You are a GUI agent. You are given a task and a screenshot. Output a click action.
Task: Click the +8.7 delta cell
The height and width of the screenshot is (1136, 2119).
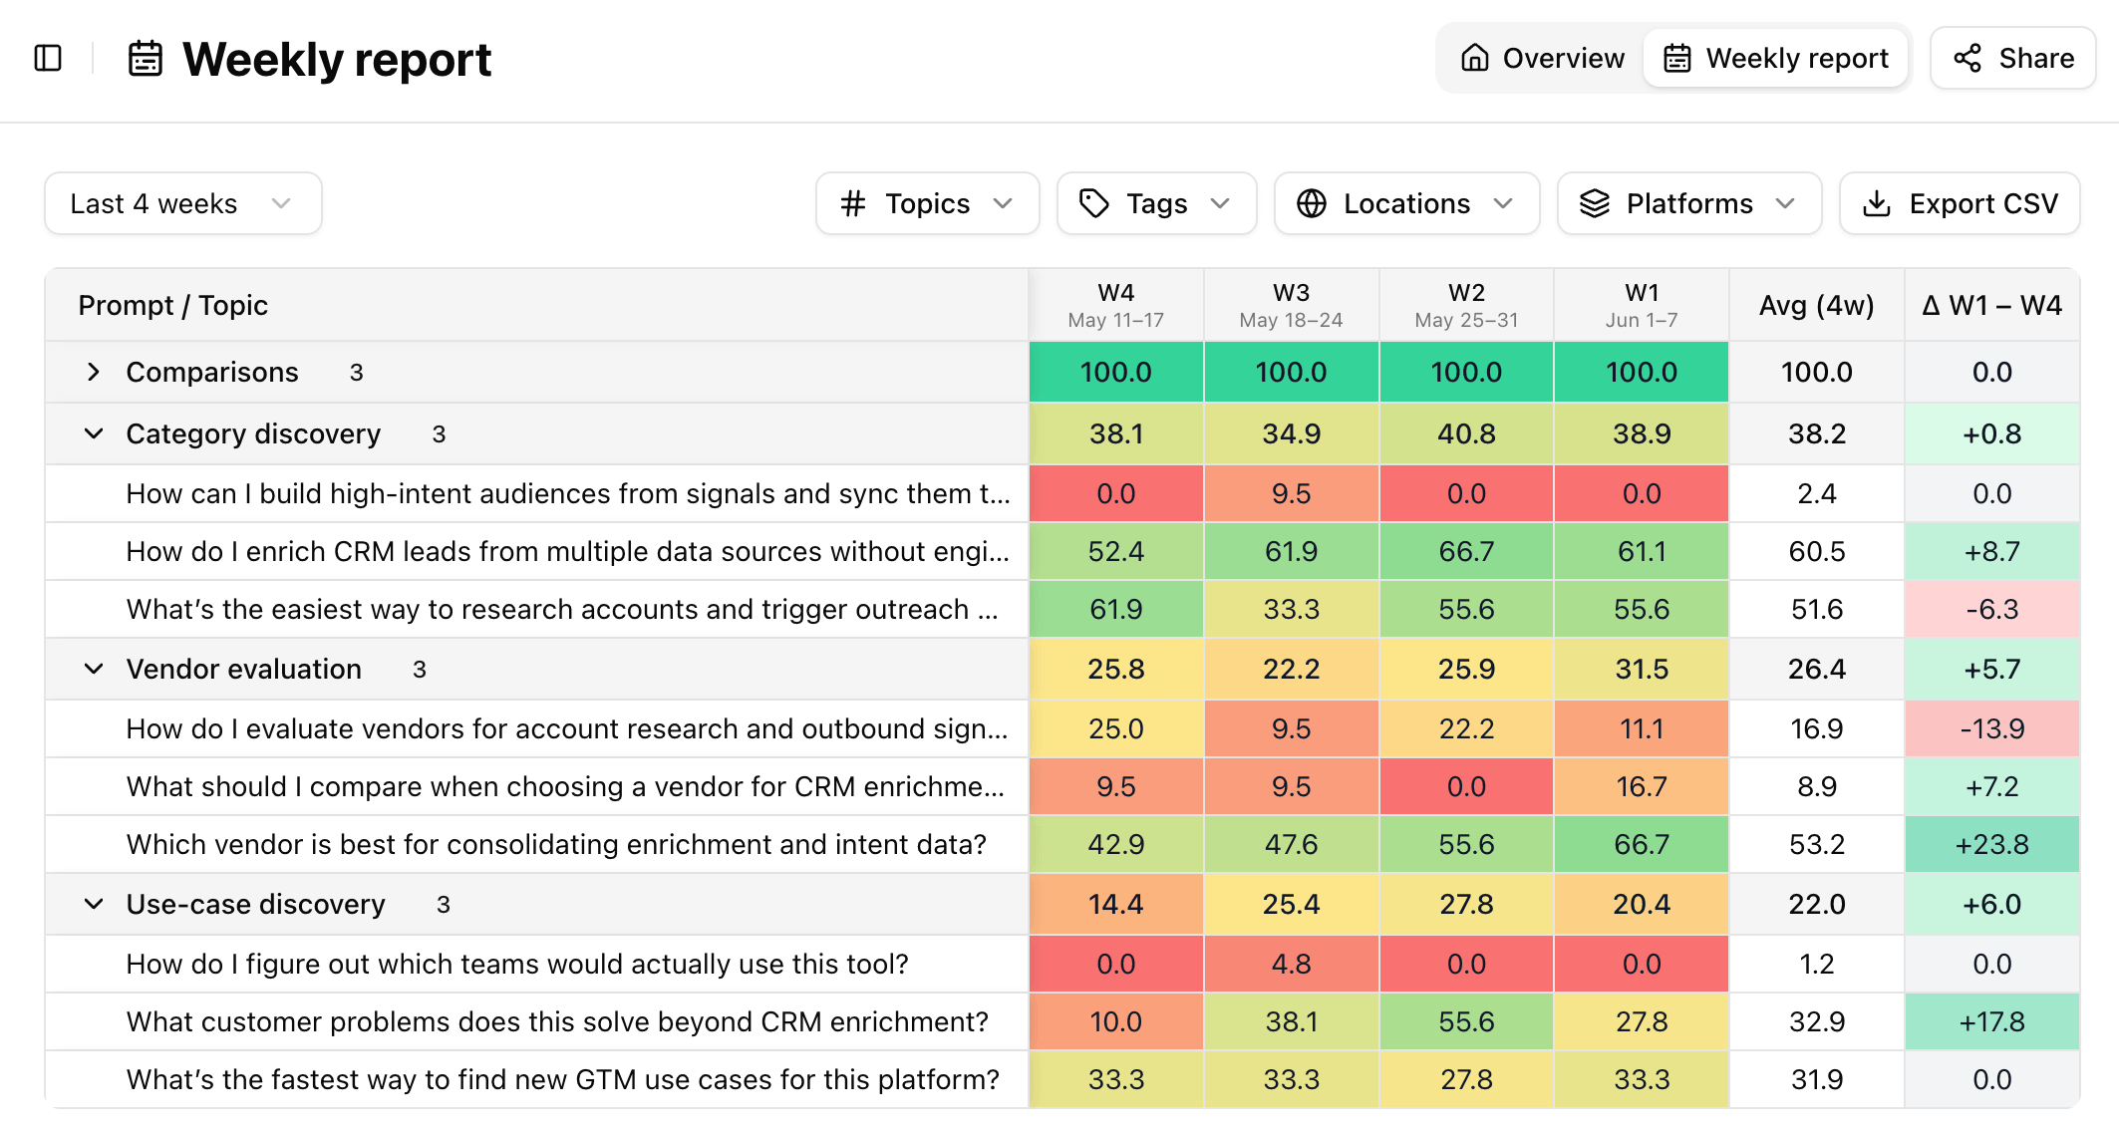tap(1992, 551)
